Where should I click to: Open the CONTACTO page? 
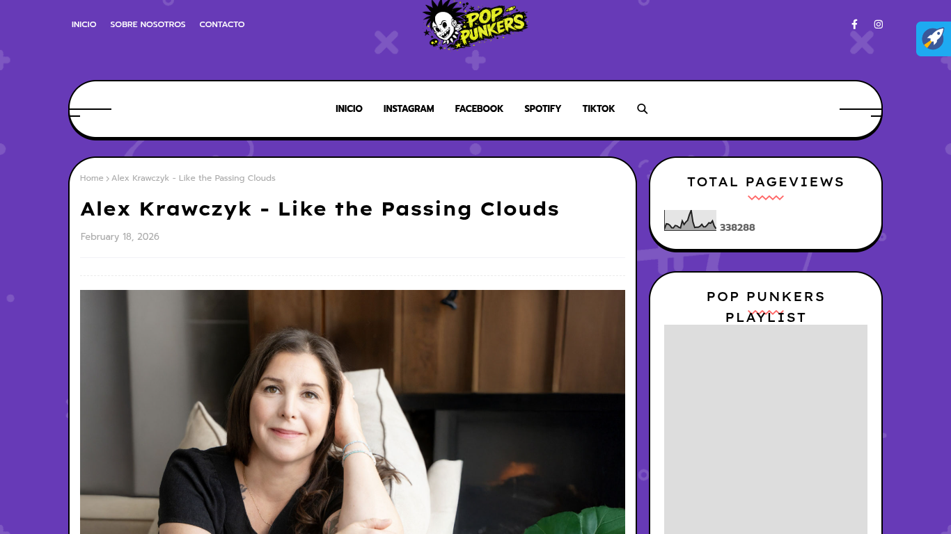click(x=222, y=24)
